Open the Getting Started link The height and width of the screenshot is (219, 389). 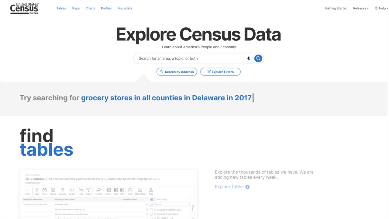click(x=336, y=9)
